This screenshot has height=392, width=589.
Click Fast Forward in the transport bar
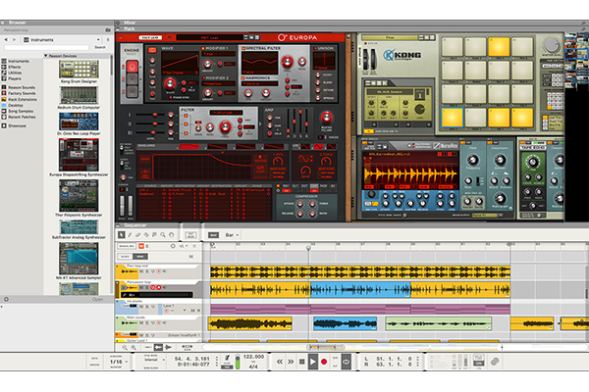coord(291,362)
